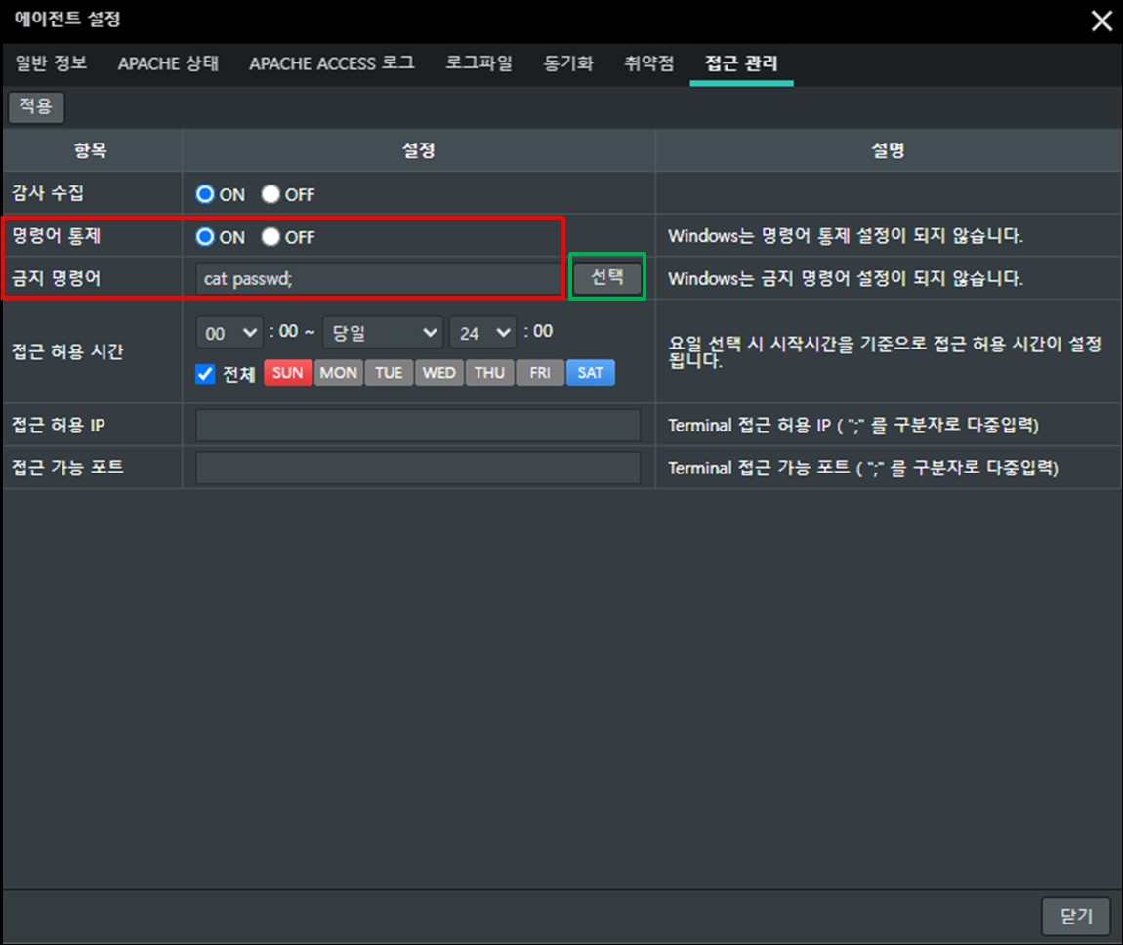Image resolution: width=1123 pixels, height=945 pixels.
Task: Click the 닫기 close button
Action: 1075,917
